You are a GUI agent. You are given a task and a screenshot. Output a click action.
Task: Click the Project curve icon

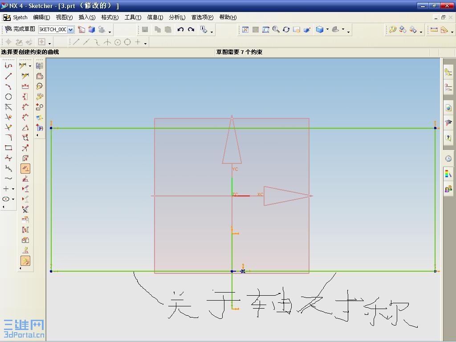(x=40, y=128)
